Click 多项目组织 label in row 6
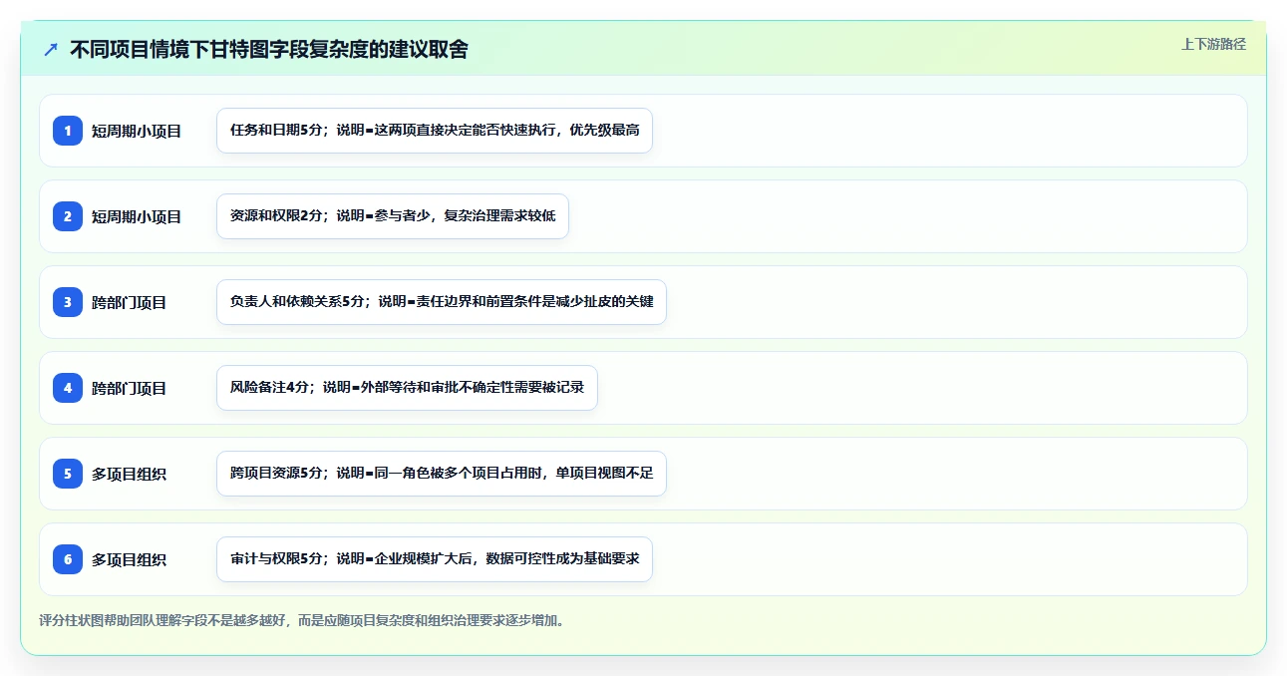 pyautogui.click(x=130, y=559)
